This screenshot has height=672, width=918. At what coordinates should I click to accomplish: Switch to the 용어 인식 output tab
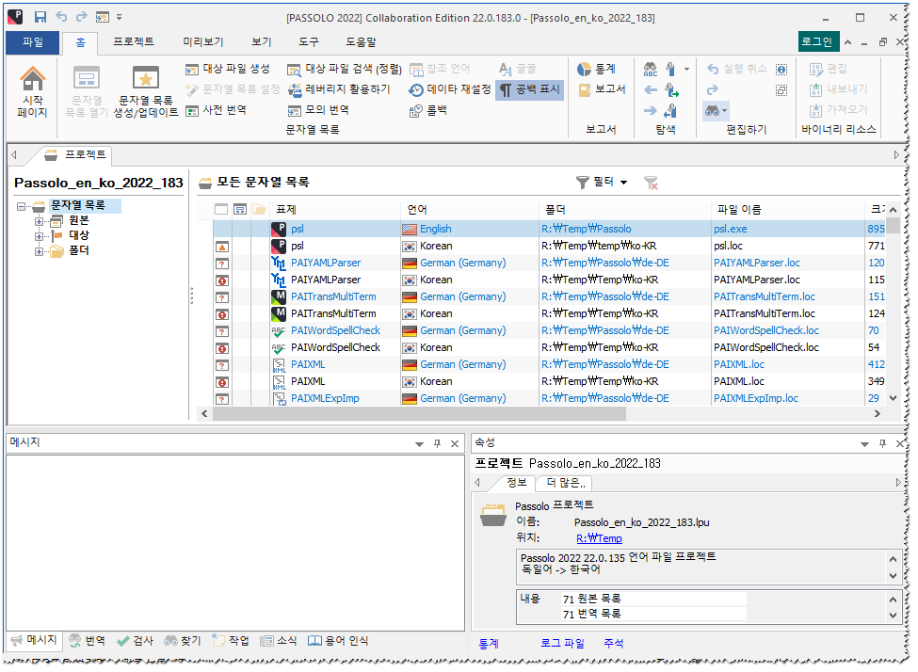338,642
